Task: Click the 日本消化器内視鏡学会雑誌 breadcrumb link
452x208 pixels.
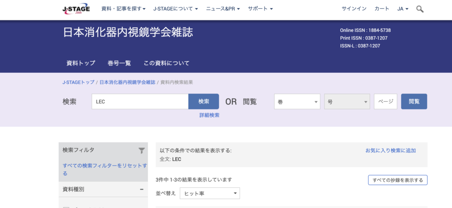Action: coord(128,82)
